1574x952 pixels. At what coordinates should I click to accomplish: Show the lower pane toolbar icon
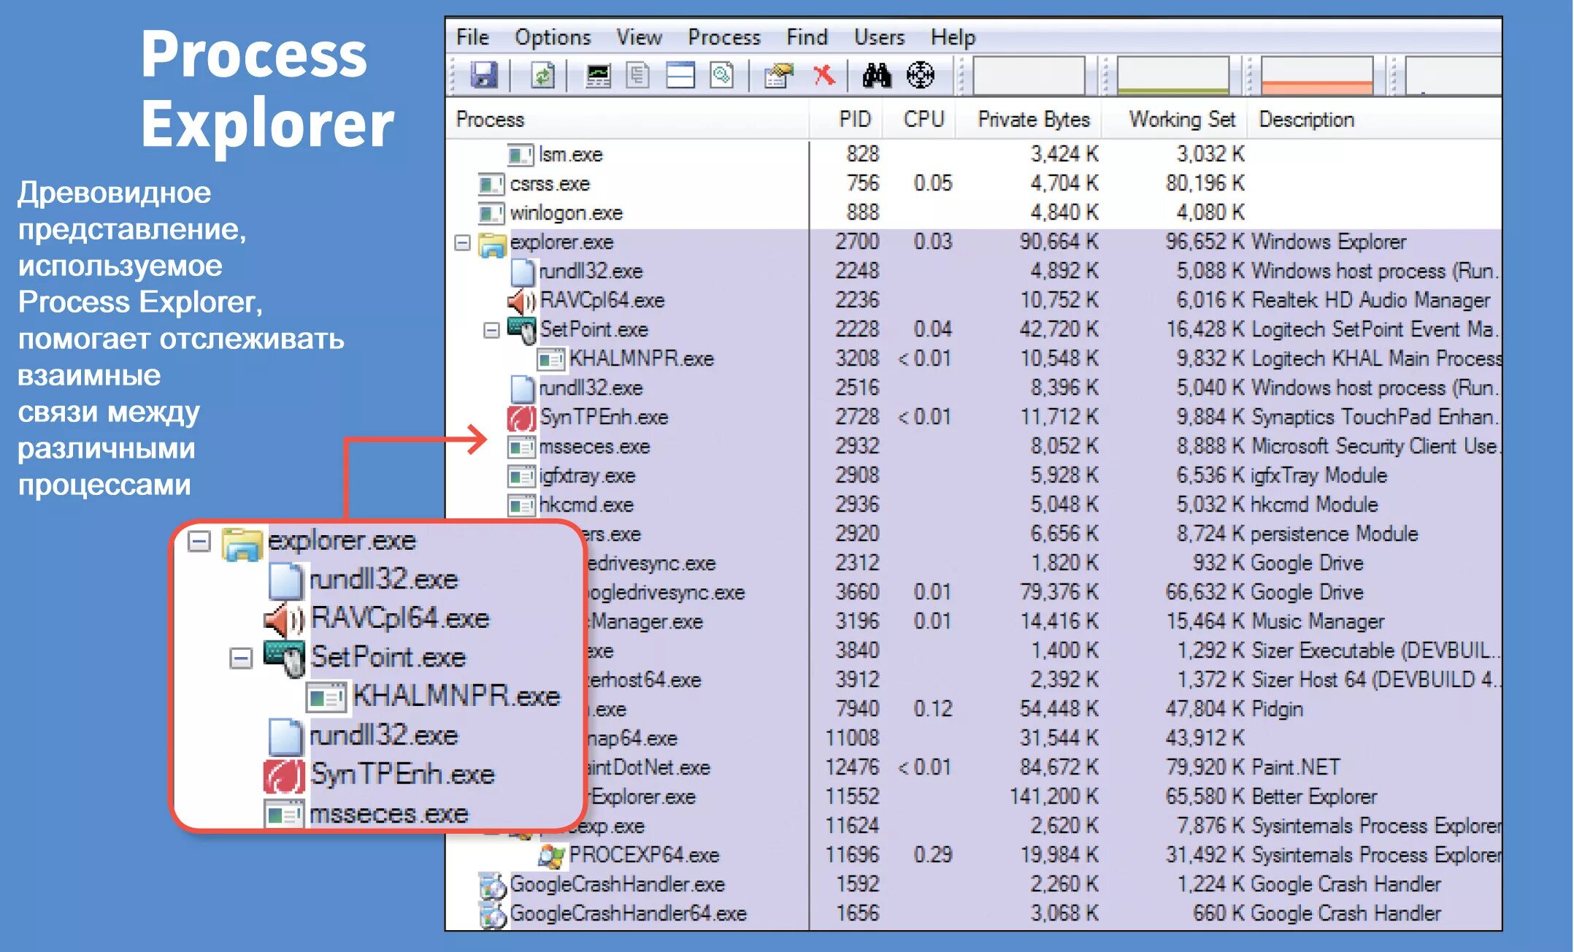[680, 75]
